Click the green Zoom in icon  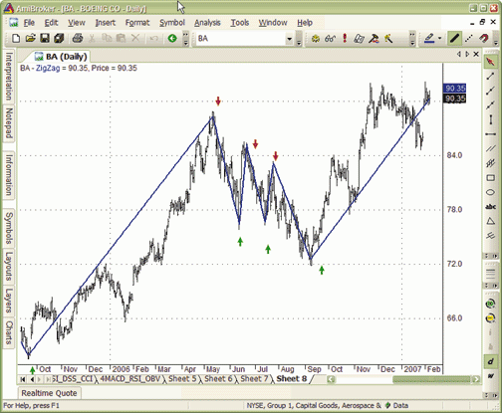click(x=490, y=304)
